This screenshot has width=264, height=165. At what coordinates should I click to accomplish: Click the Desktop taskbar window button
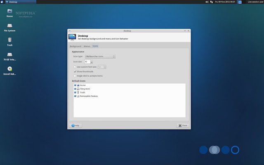[21, 2]
